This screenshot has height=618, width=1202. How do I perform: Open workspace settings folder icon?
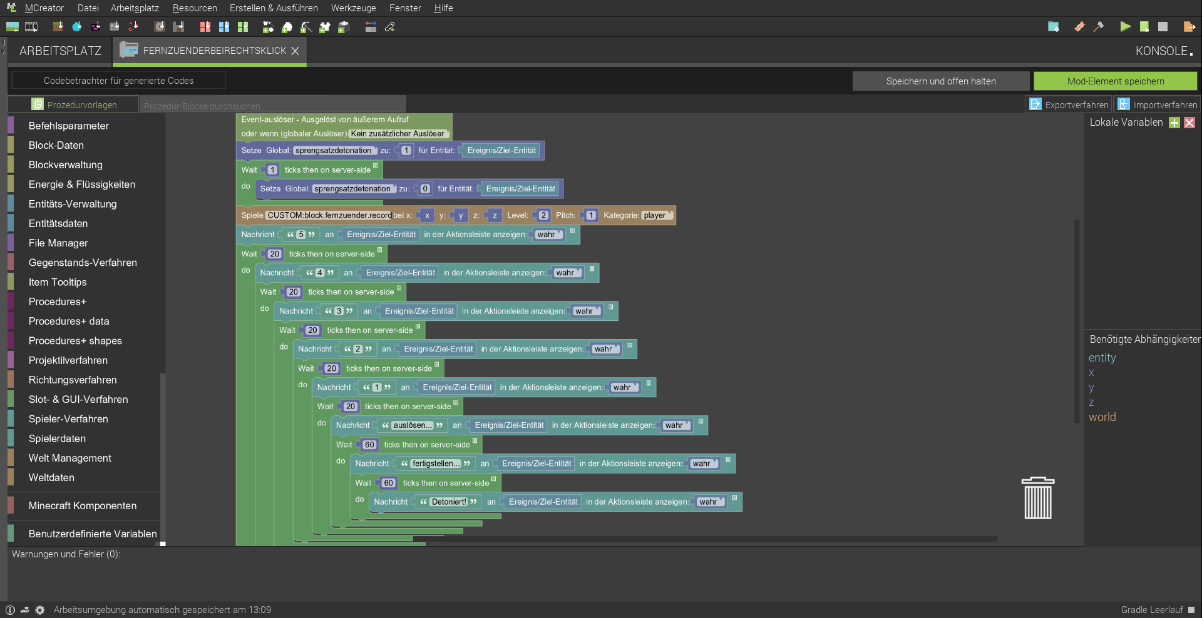point(1054,27)
